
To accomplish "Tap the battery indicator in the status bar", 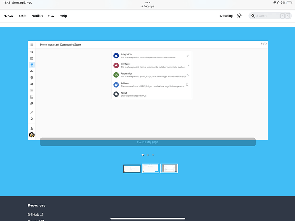I will (289, 3).
